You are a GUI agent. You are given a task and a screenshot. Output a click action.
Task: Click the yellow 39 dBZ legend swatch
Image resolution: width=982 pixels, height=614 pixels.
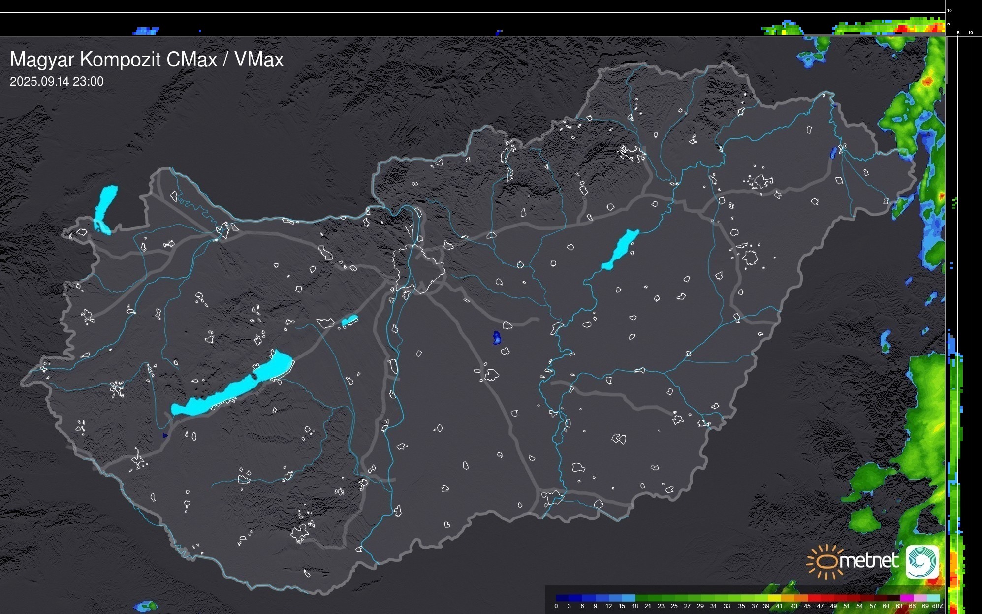(774, 598)
